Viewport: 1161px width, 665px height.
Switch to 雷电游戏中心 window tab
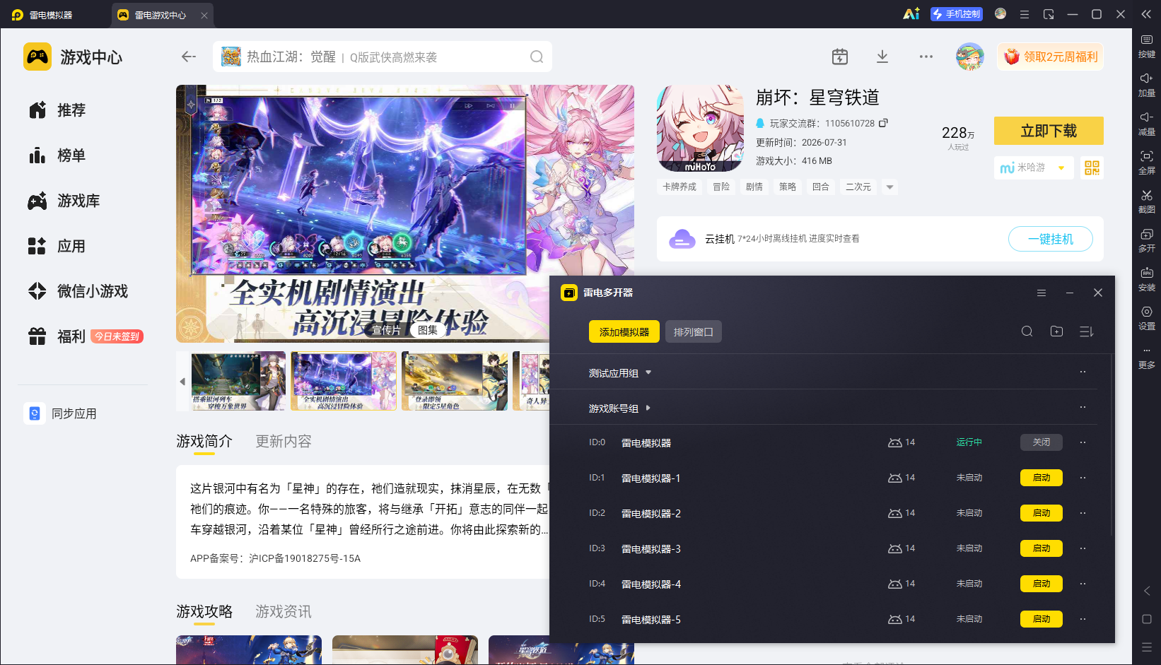pyautogui.click(x=161, y=15)
